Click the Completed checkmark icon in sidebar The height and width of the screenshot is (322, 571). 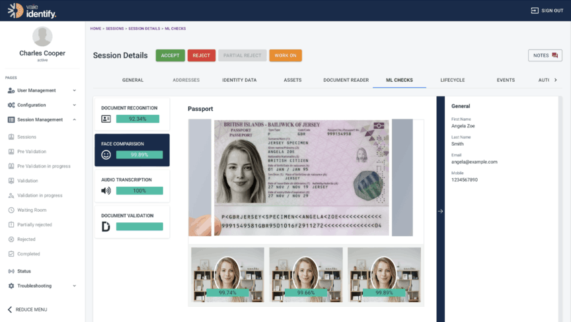11,254
